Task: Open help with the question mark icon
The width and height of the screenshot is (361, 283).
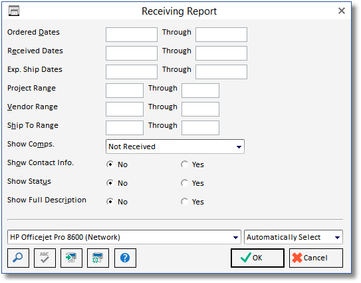Action: [125, 258]
